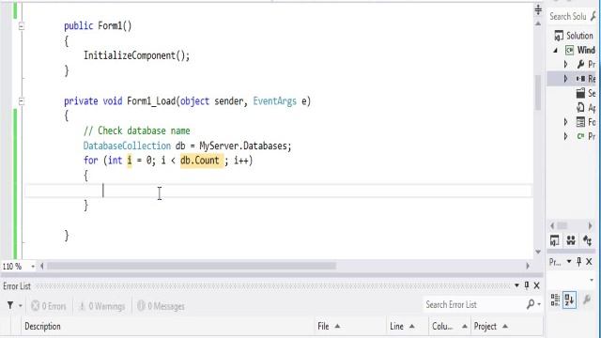Click the editor horizontal scrollbar thumb
Image resolution: width=601 pixels, height=338 pixels.
click(x=192, y=266)
